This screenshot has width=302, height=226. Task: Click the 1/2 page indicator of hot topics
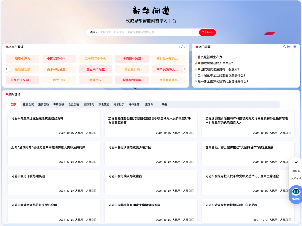[x=182, y=47]
